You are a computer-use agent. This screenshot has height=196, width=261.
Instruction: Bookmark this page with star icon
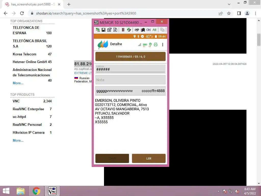pyautogui.click(x=229, y=13)
